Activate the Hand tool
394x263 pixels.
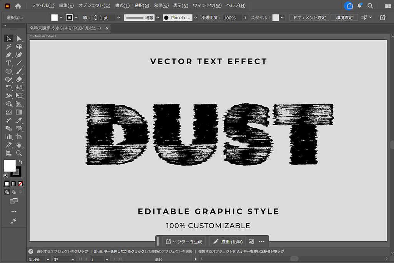tap(19, 145)
